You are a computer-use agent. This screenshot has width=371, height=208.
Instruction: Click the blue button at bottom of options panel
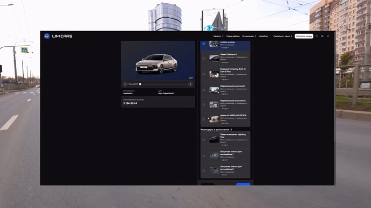[243, 184]
